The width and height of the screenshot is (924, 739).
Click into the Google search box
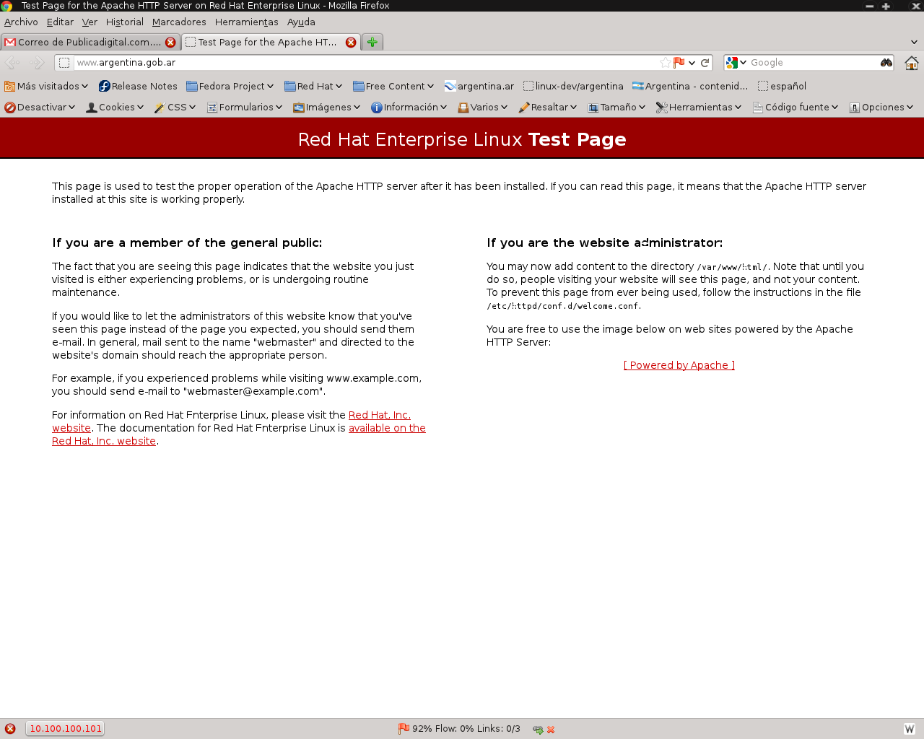(814, 63)
